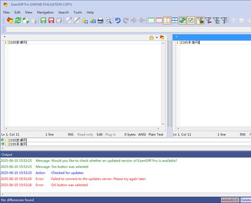The height and width of the screenshot is (203, 251).
Task: Click the yellow-arrow save-differences toolbar icon
Action: coord(85,21)
